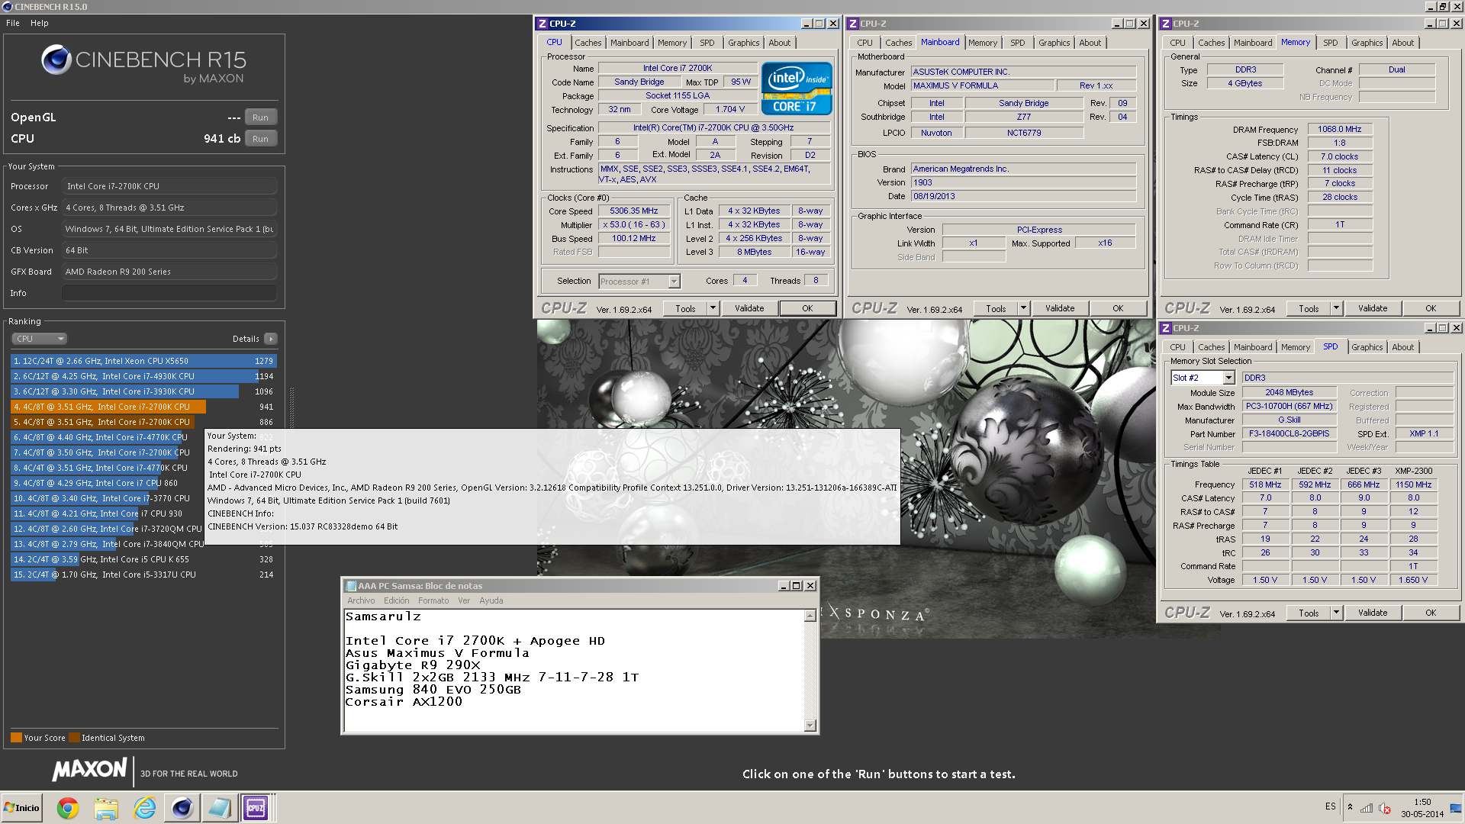Open Ayuda menu in Notepad
Screen dimensions: 1465x824
point(491,600)
